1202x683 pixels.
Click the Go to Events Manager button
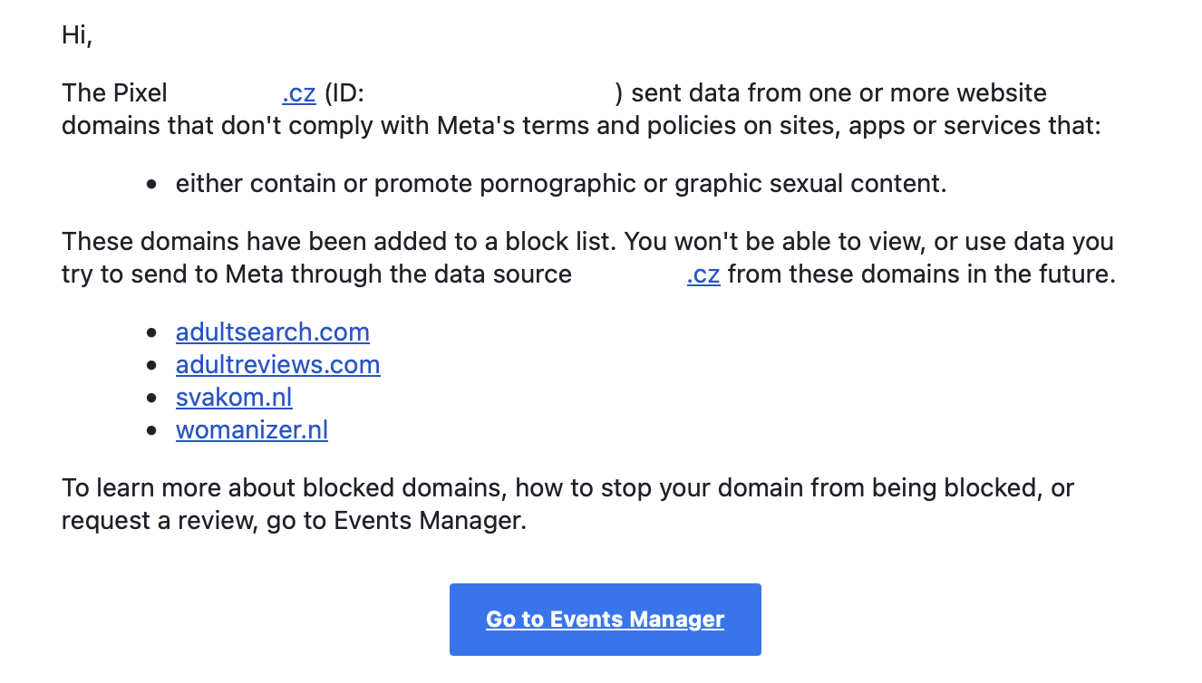606,620
